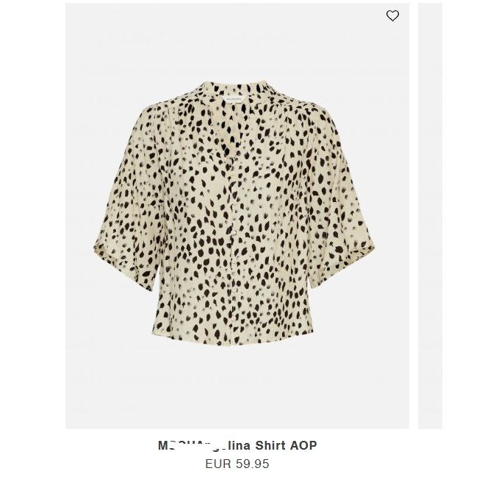Click the 59.95 amount under the title
This screenshot has height=482, width=482.
tap(252, 464)
